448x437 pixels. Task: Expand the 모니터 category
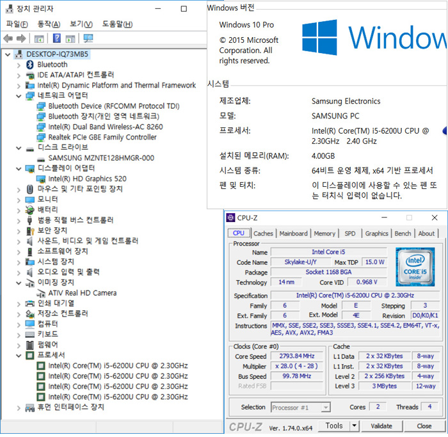(19, 200)
